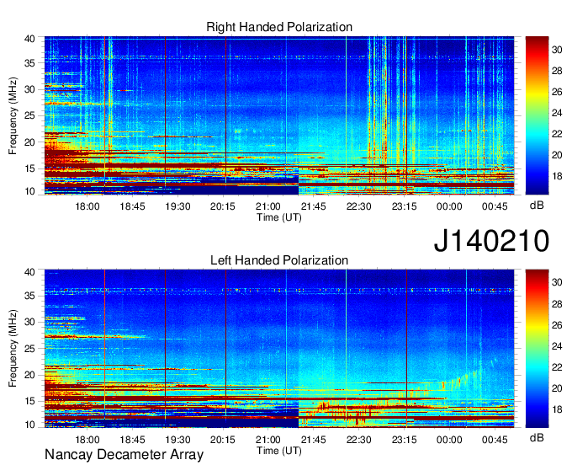Click the 25 MHz tick on right-handed plot
Image resolution: width=572 pixels, height=465 pixels.
point(29,115)
